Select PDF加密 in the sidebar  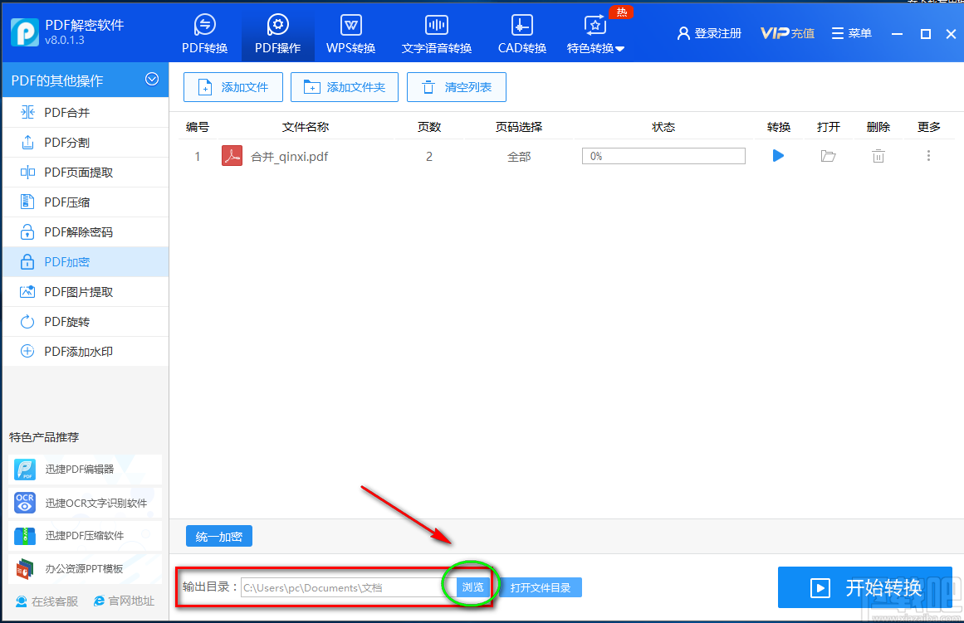pos(86,262)
